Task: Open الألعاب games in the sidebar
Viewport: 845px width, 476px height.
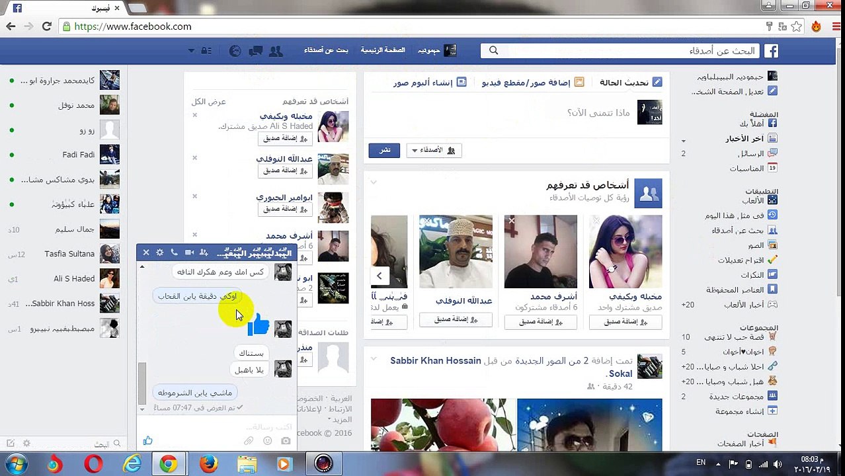Action: [759, 200]
